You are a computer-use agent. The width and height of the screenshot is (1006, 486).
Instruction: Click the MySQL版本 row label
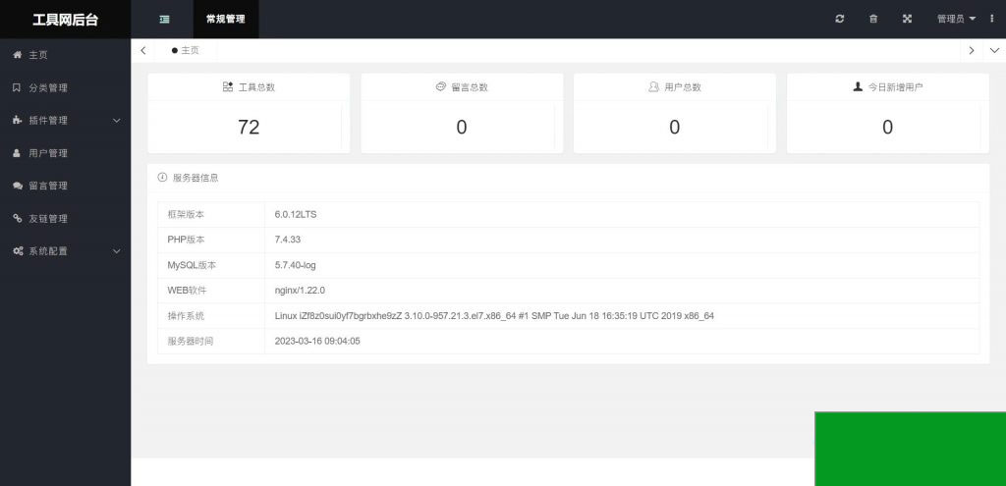click(191, 265)
